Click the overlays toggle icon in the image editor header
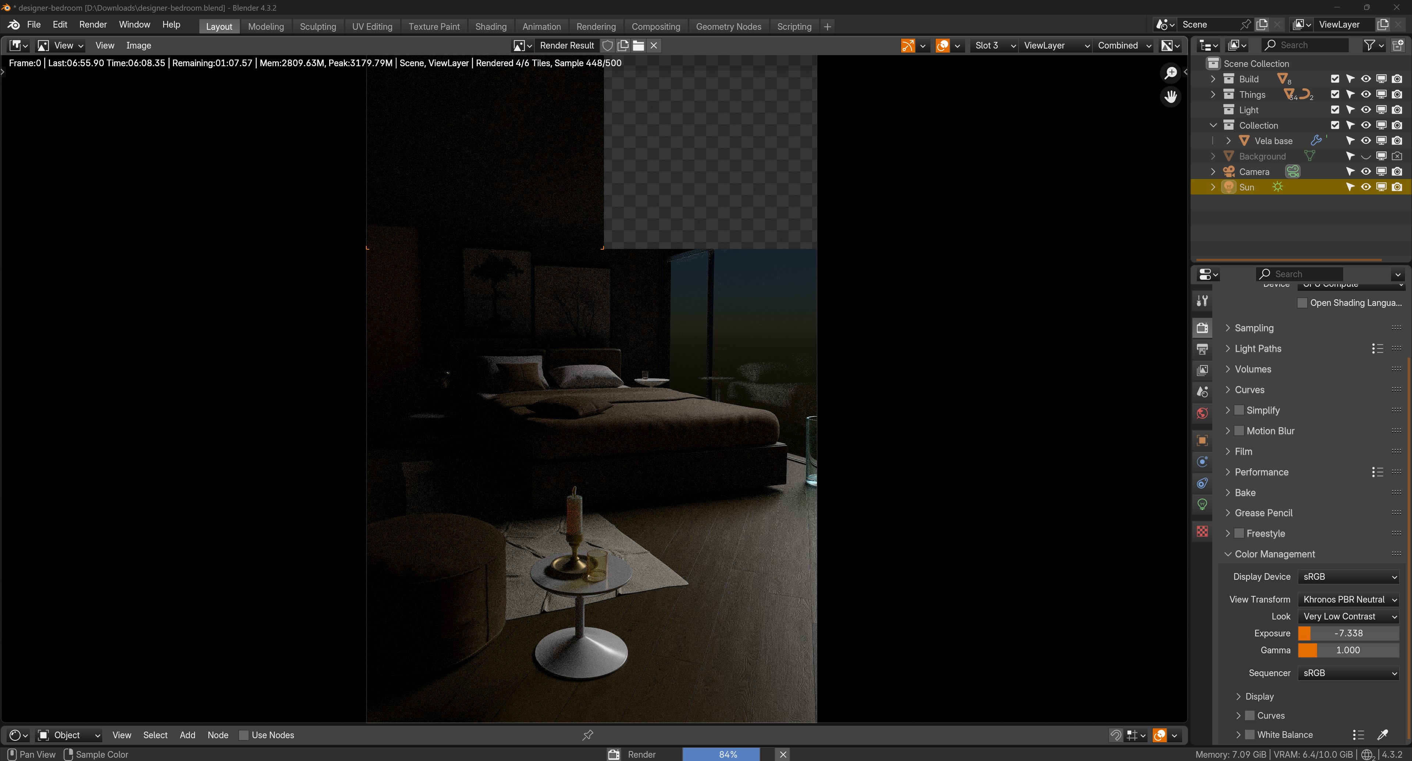1412x761 pixels. click(x=943, y=46)
